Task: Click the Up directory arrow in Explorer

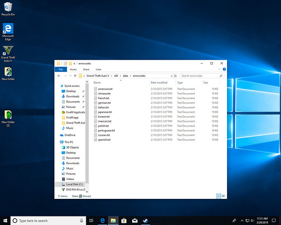Action: 75,76
